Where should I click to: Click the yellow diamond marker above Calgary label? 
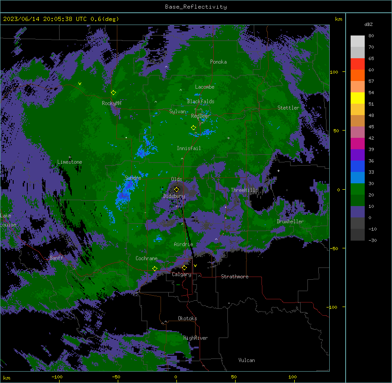click(184, 268)
